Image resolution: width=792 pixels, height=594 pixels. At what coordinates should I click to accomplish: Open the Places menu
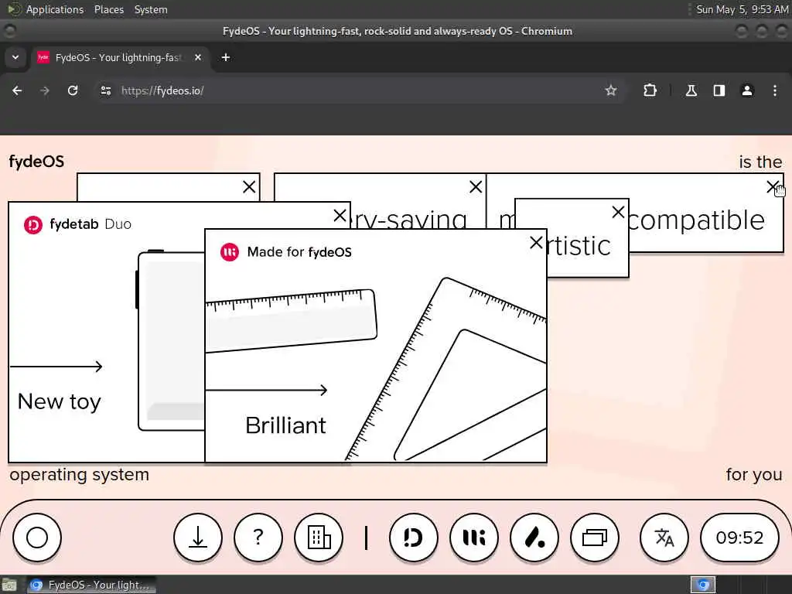[109, 9]
